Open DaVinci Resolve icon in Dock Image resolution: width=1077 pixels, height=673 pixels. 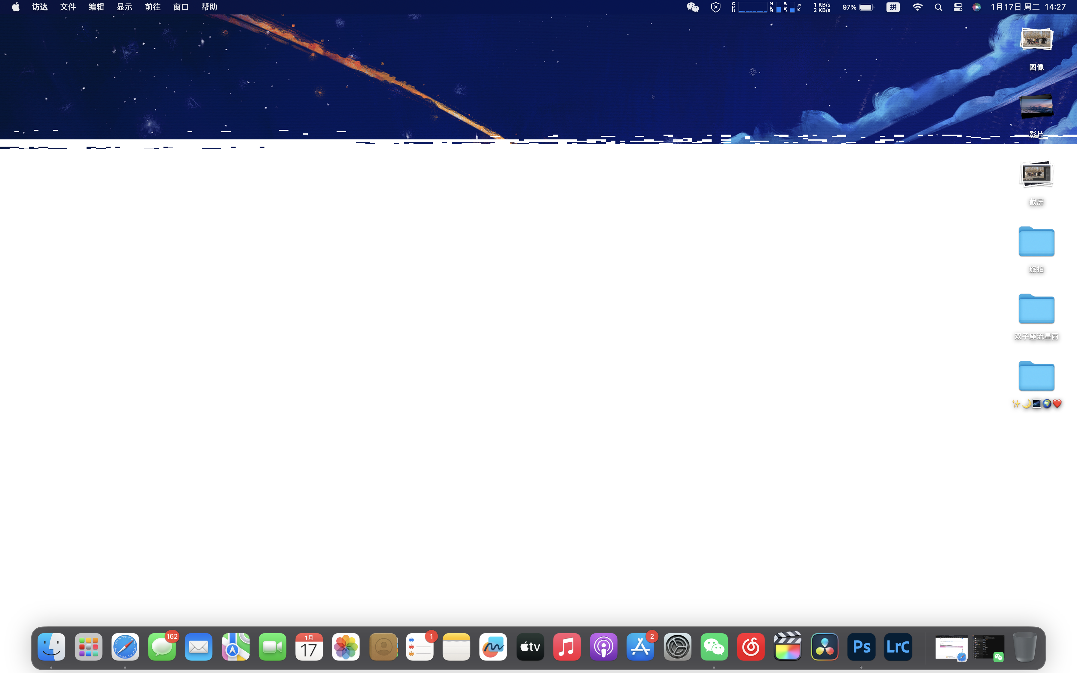[824, 647]
